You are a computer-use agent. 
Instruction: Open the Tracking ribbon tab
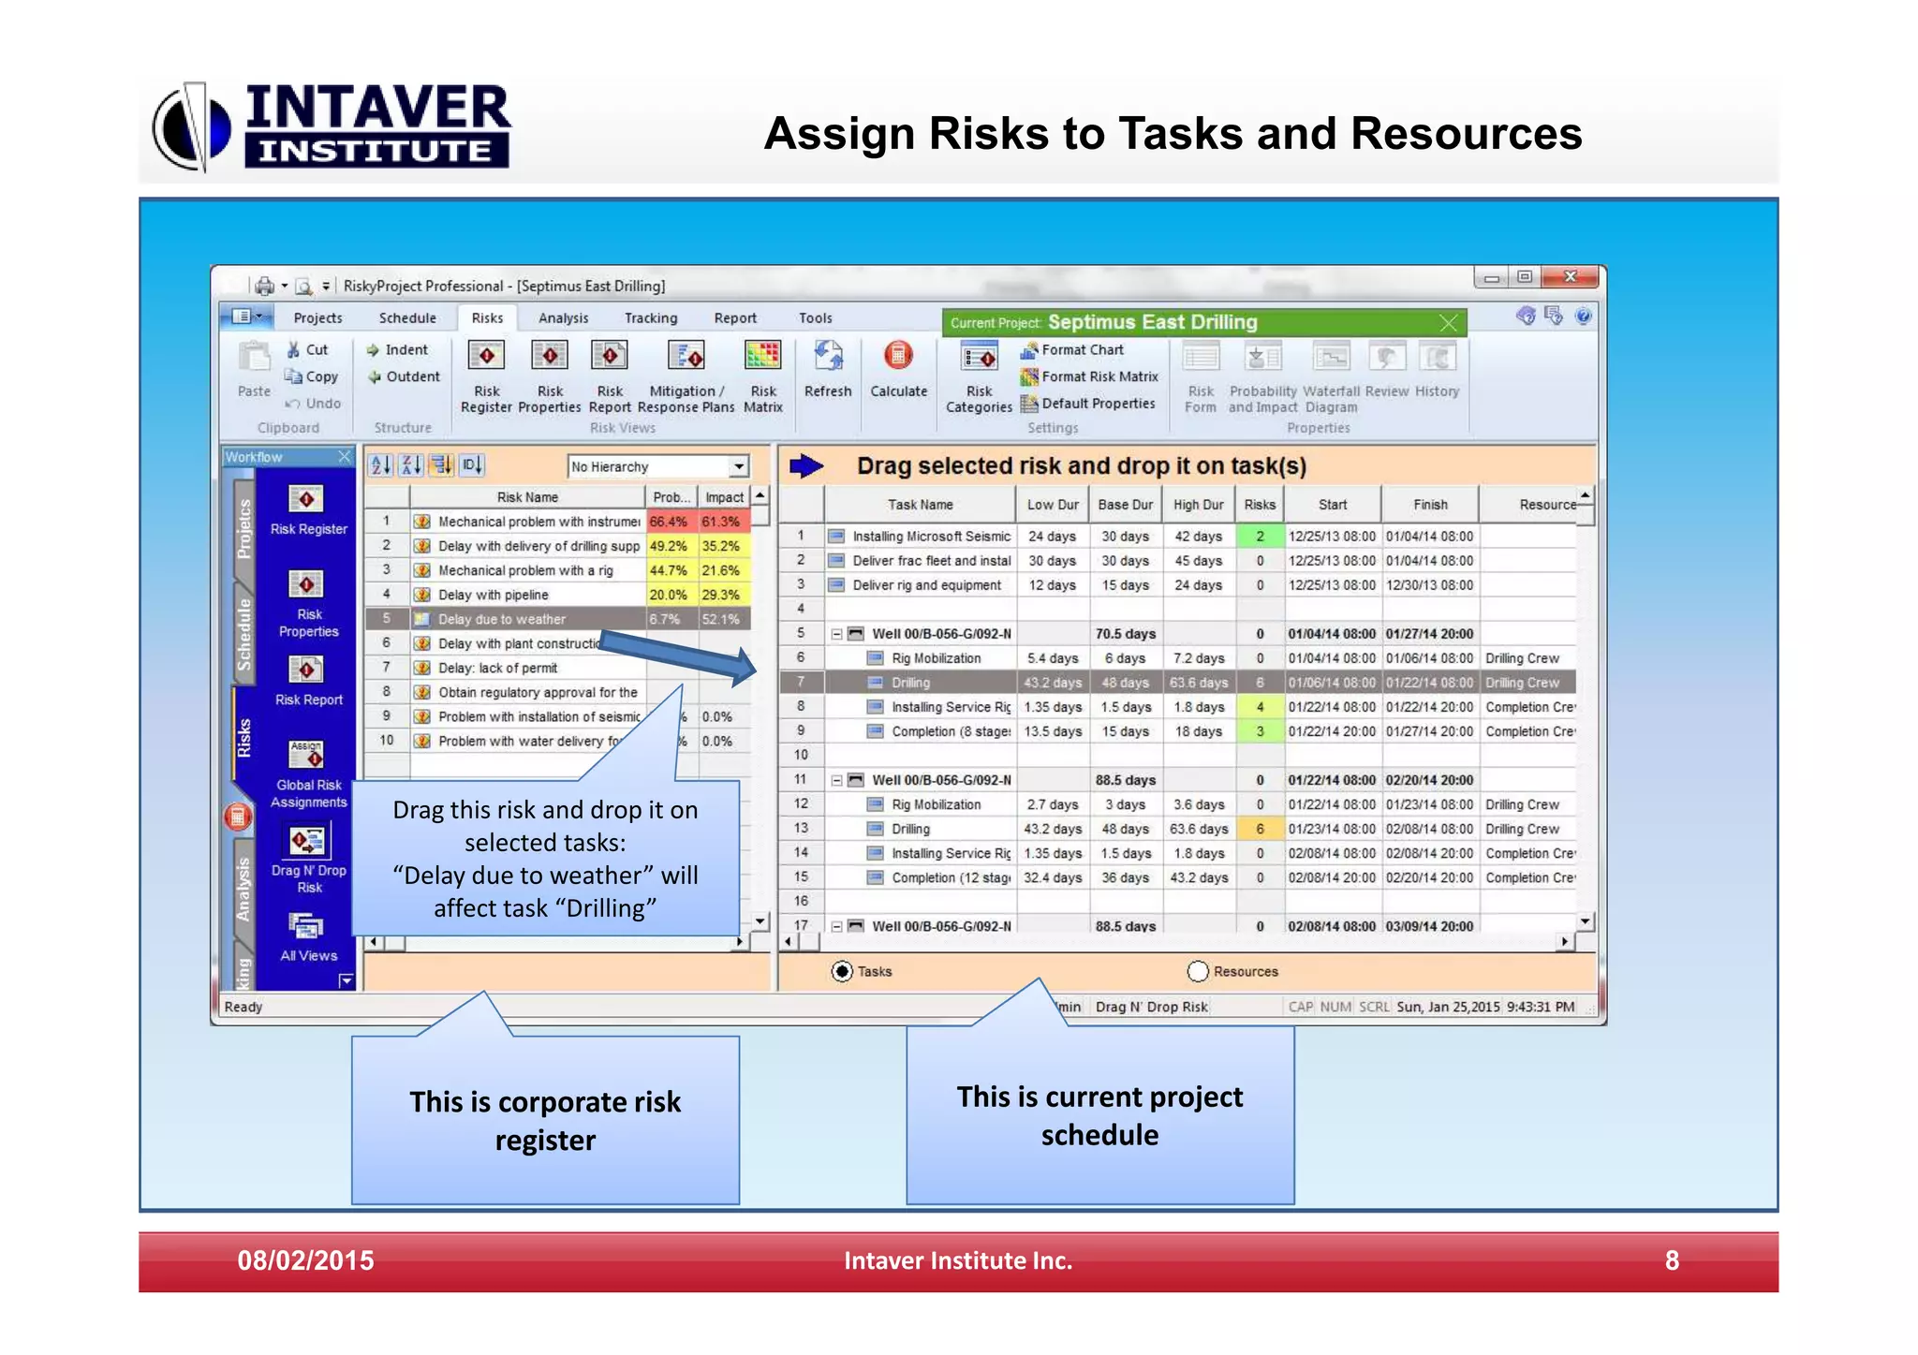pyautogui.click(x=651, y=318)
